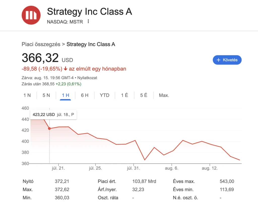Select the 1 N time range tab

pyautogui.click(x=27, y=95)
